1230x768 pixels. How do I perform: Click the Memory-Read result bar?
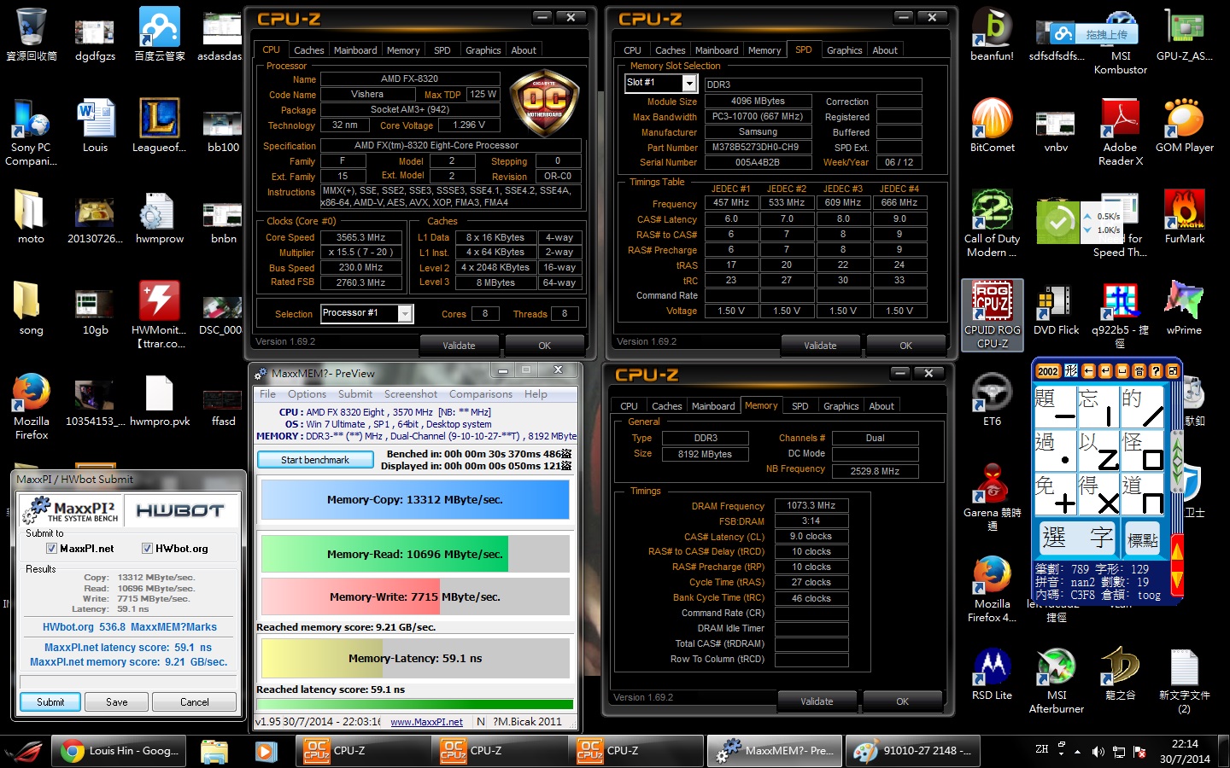pos(415,554)
